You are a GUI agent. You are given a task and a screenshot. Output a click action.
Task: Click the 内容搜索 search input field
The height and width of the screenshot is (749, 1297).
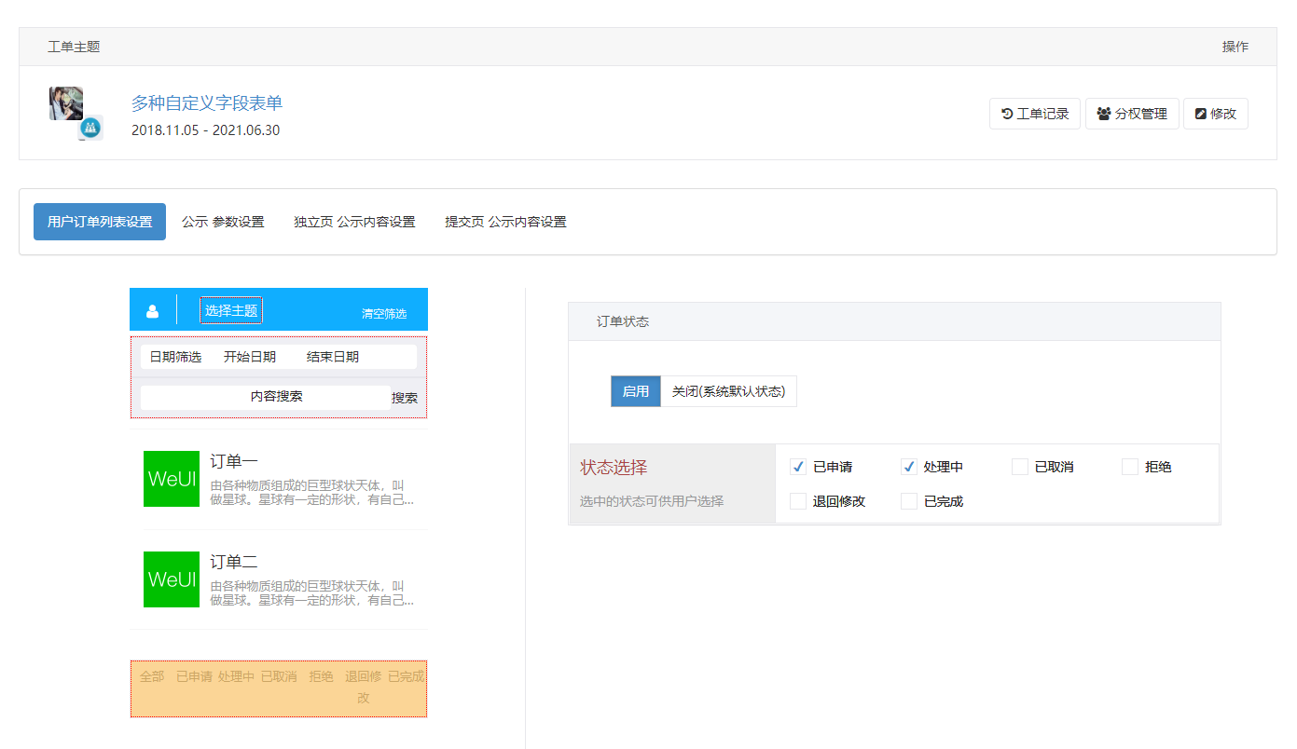(266, 397)
